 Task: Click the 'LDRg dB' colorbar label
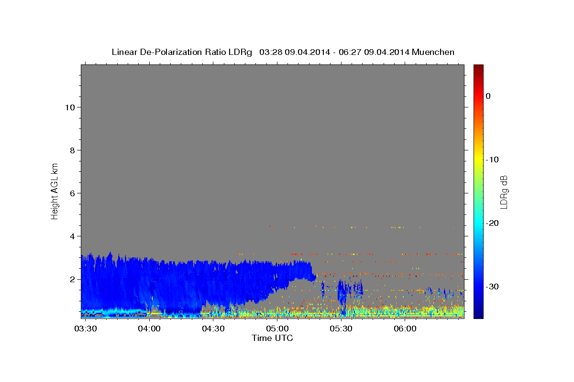click(503, 192)
